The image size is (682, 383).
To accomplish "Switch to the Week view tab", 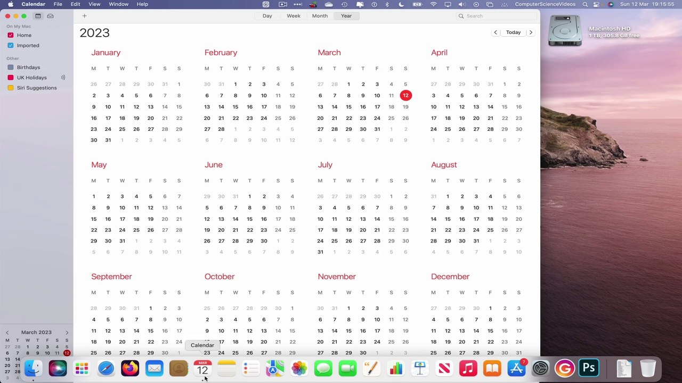I will [x=294, y=16].
